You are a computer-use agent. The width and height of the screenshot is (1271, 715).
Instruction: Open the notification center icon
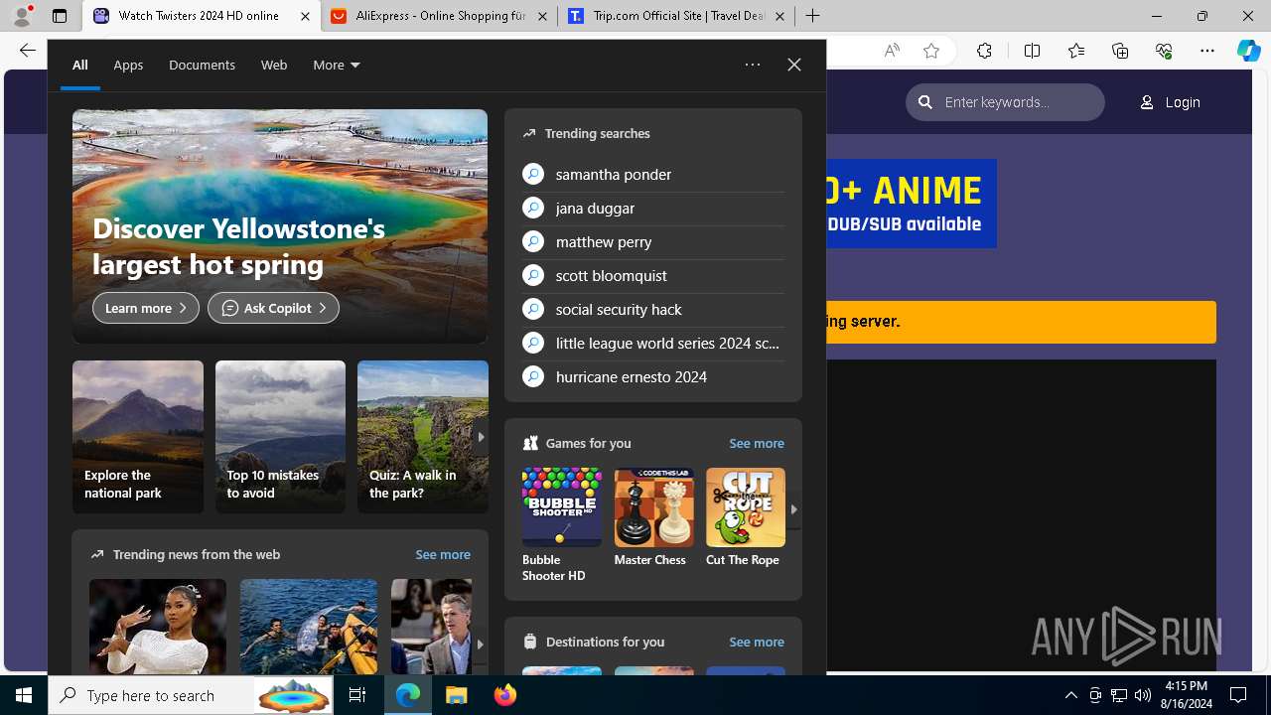click(1238, 695)
